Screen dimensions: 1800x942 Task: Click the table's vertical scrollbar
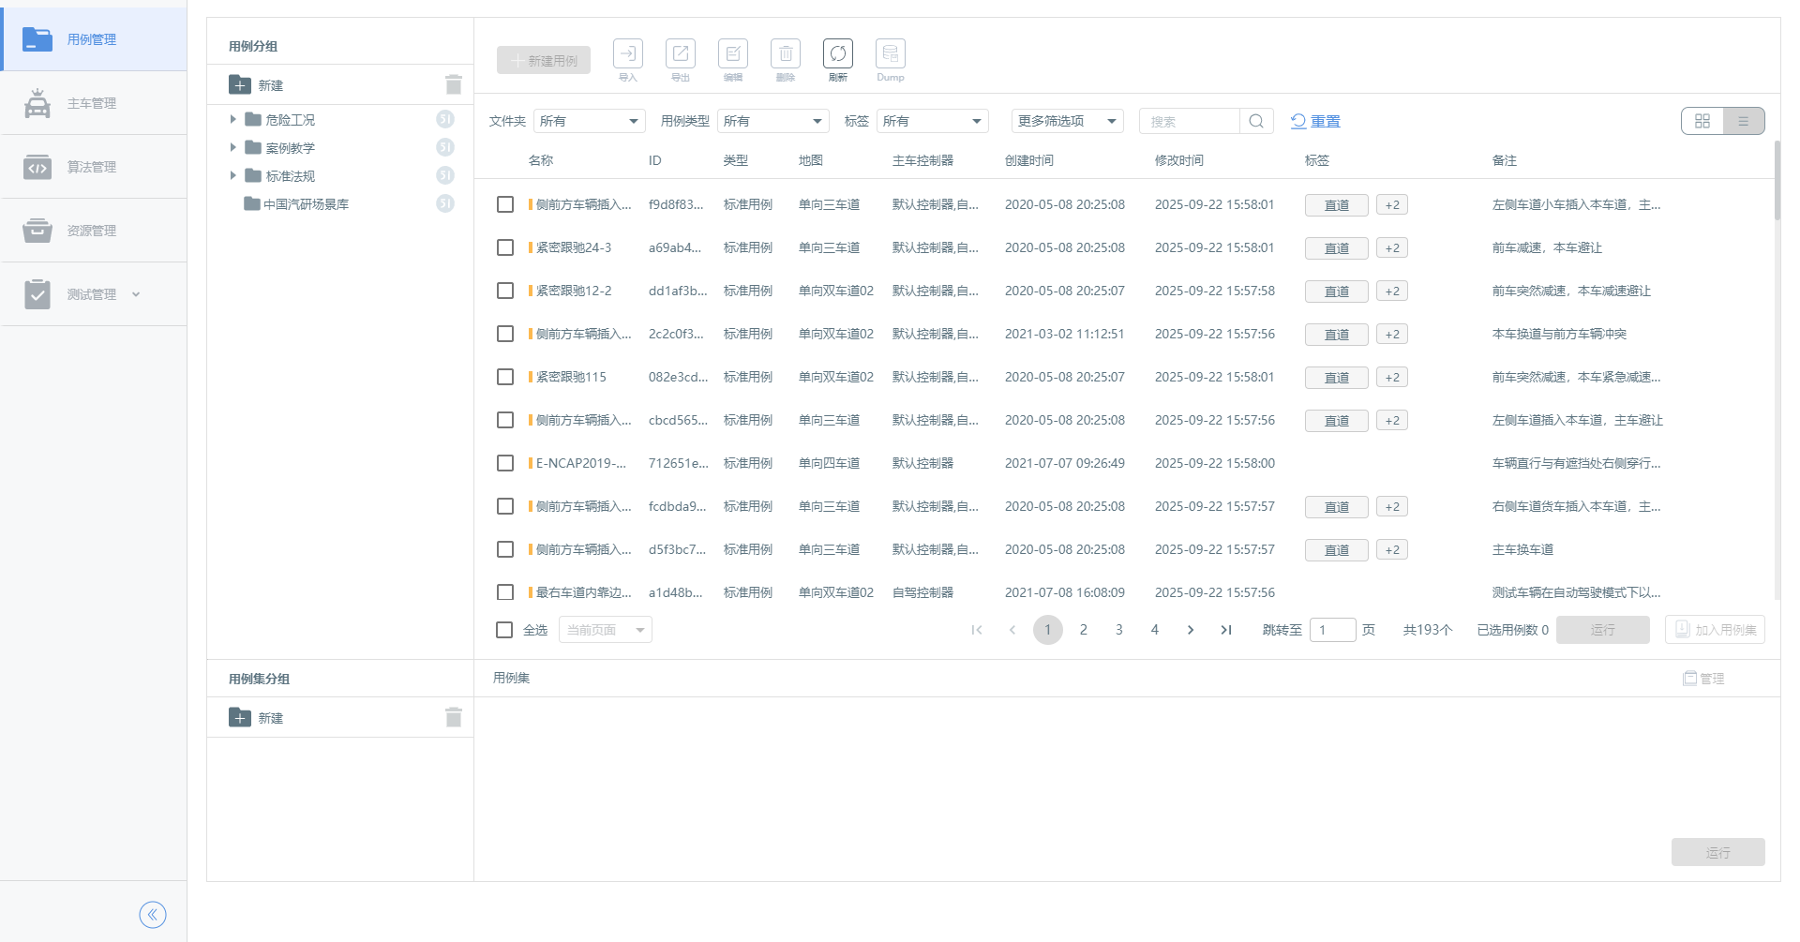[1777, 181]
